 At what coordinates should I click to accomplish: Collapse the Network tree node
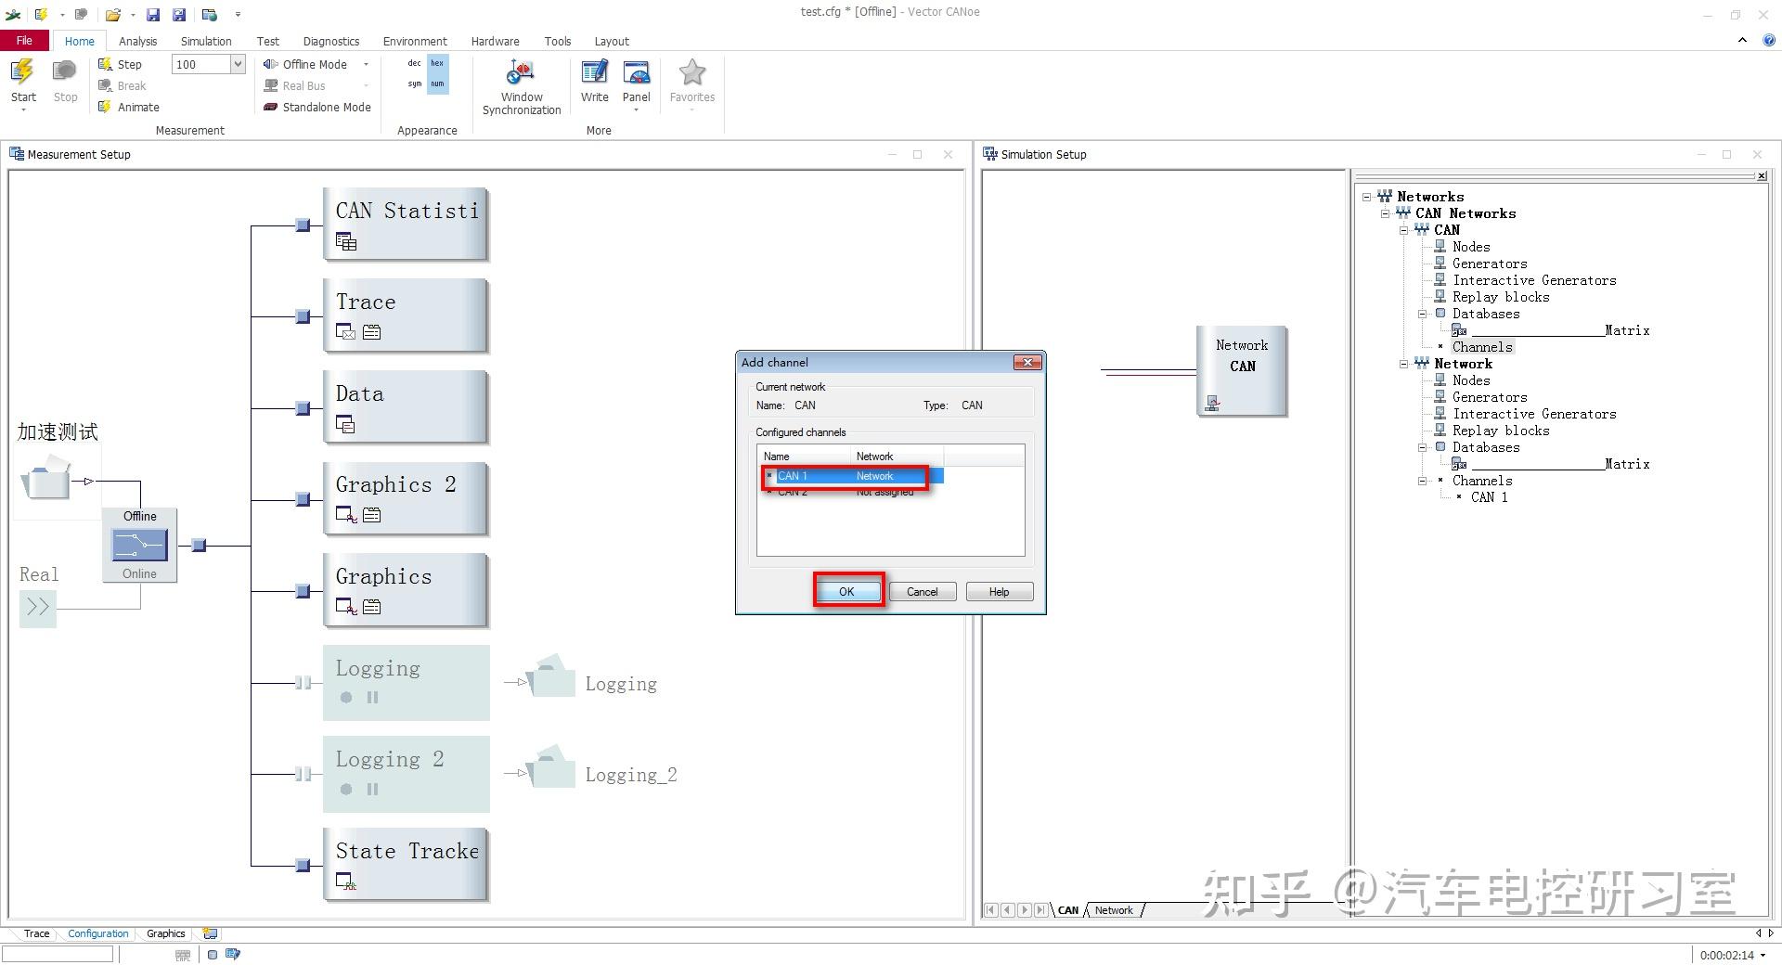[x=1403, y=364]
